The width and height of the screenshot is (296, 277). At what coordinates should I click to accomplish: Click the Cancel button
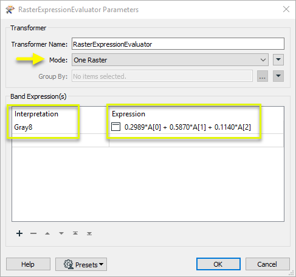point(267,264)
